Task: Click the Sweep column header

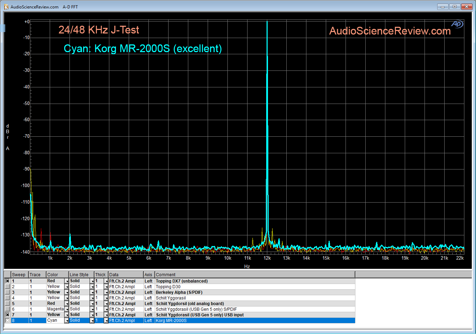Action: coord(20,275)
